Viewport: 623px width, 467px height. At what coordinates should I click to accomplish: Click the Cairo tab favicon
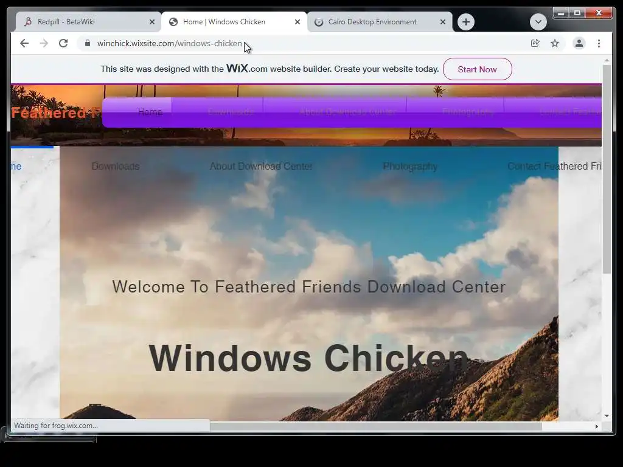[x=319, y=22]
